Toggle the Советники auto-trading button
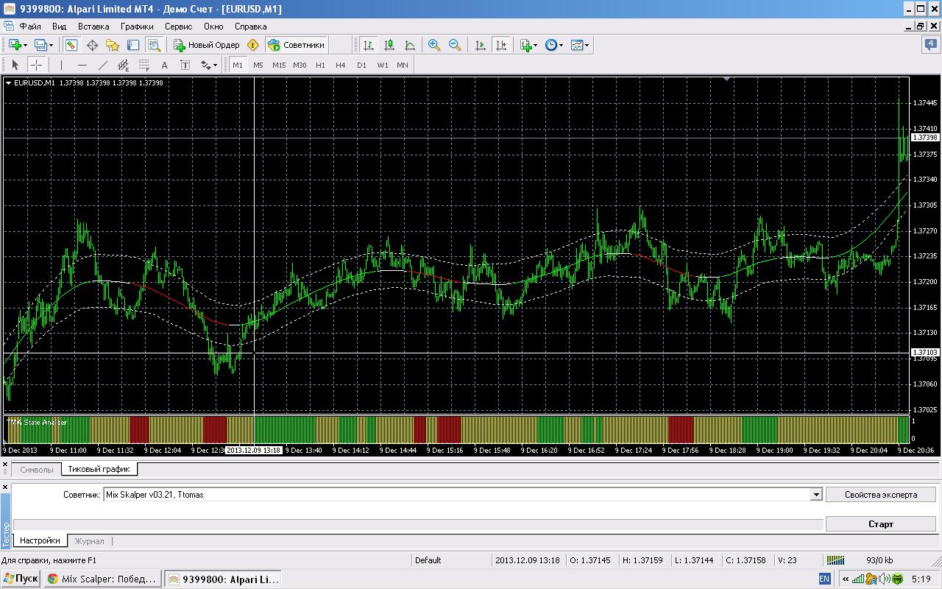 coord(296,45)
